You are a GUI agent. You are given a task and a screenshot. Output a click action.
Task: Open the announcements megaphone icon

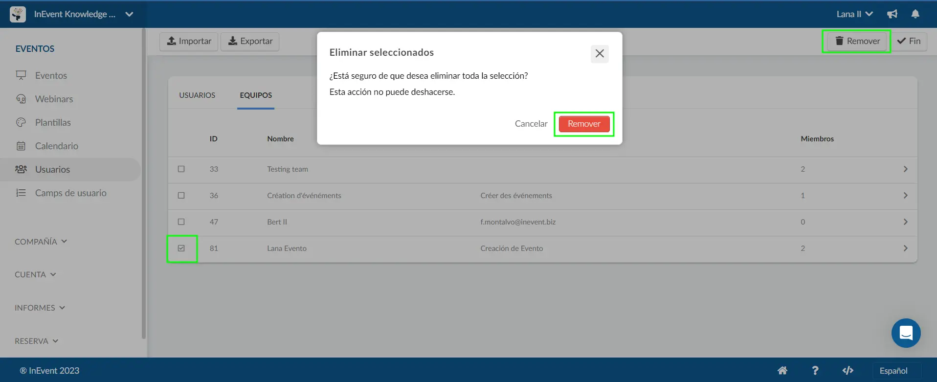(x=892, y=14)
